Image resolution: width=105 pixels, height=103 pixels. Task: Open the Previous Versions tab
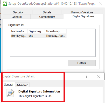pyautogui.click(x=82, y=12)
